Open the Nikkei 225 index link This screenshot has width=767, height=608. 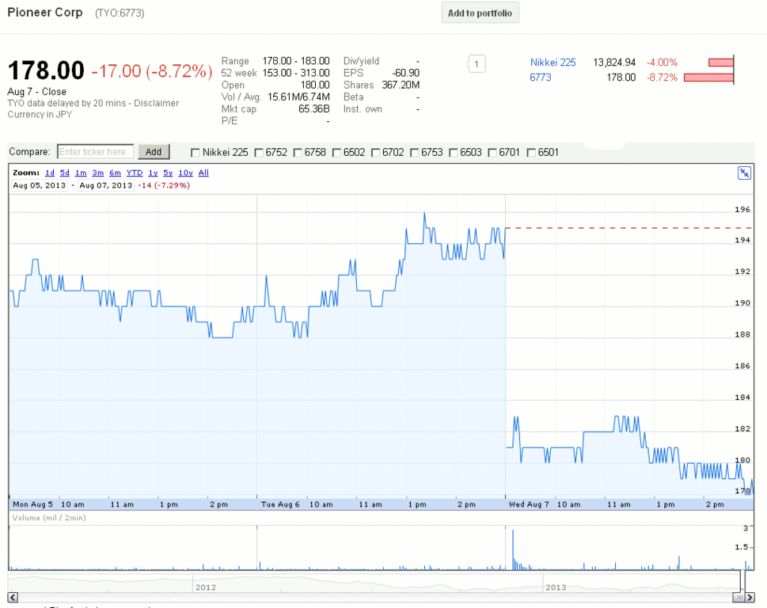pos(552,63)
